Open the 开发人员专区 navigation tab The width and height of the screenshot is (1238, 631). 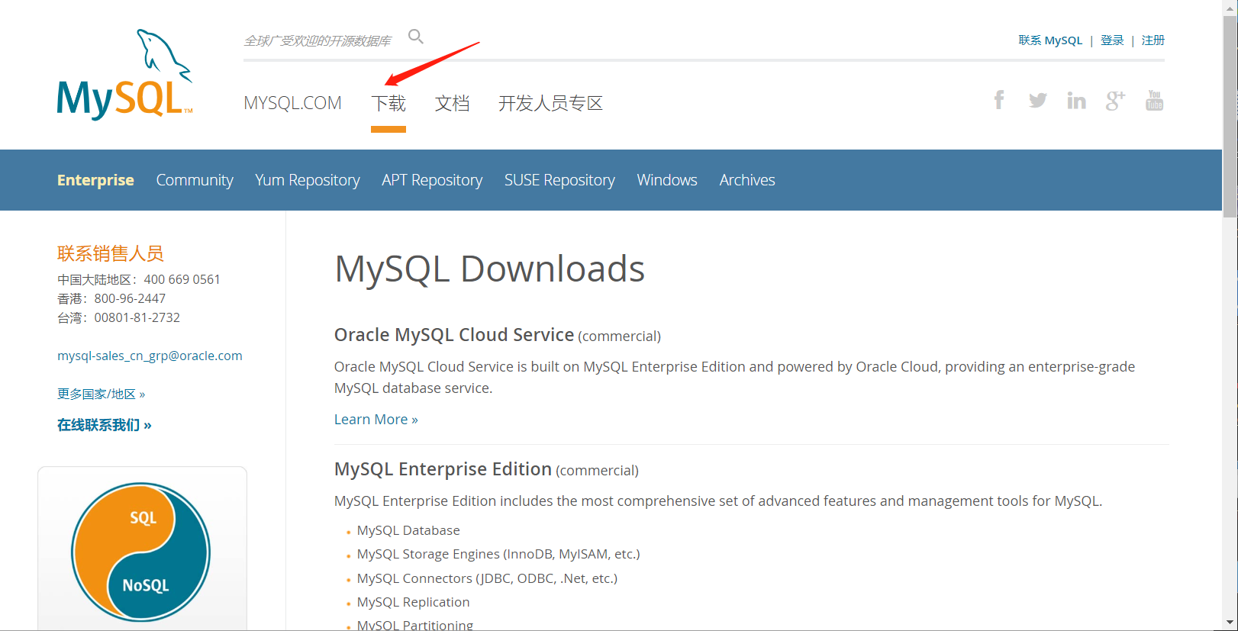coord(550,103)
